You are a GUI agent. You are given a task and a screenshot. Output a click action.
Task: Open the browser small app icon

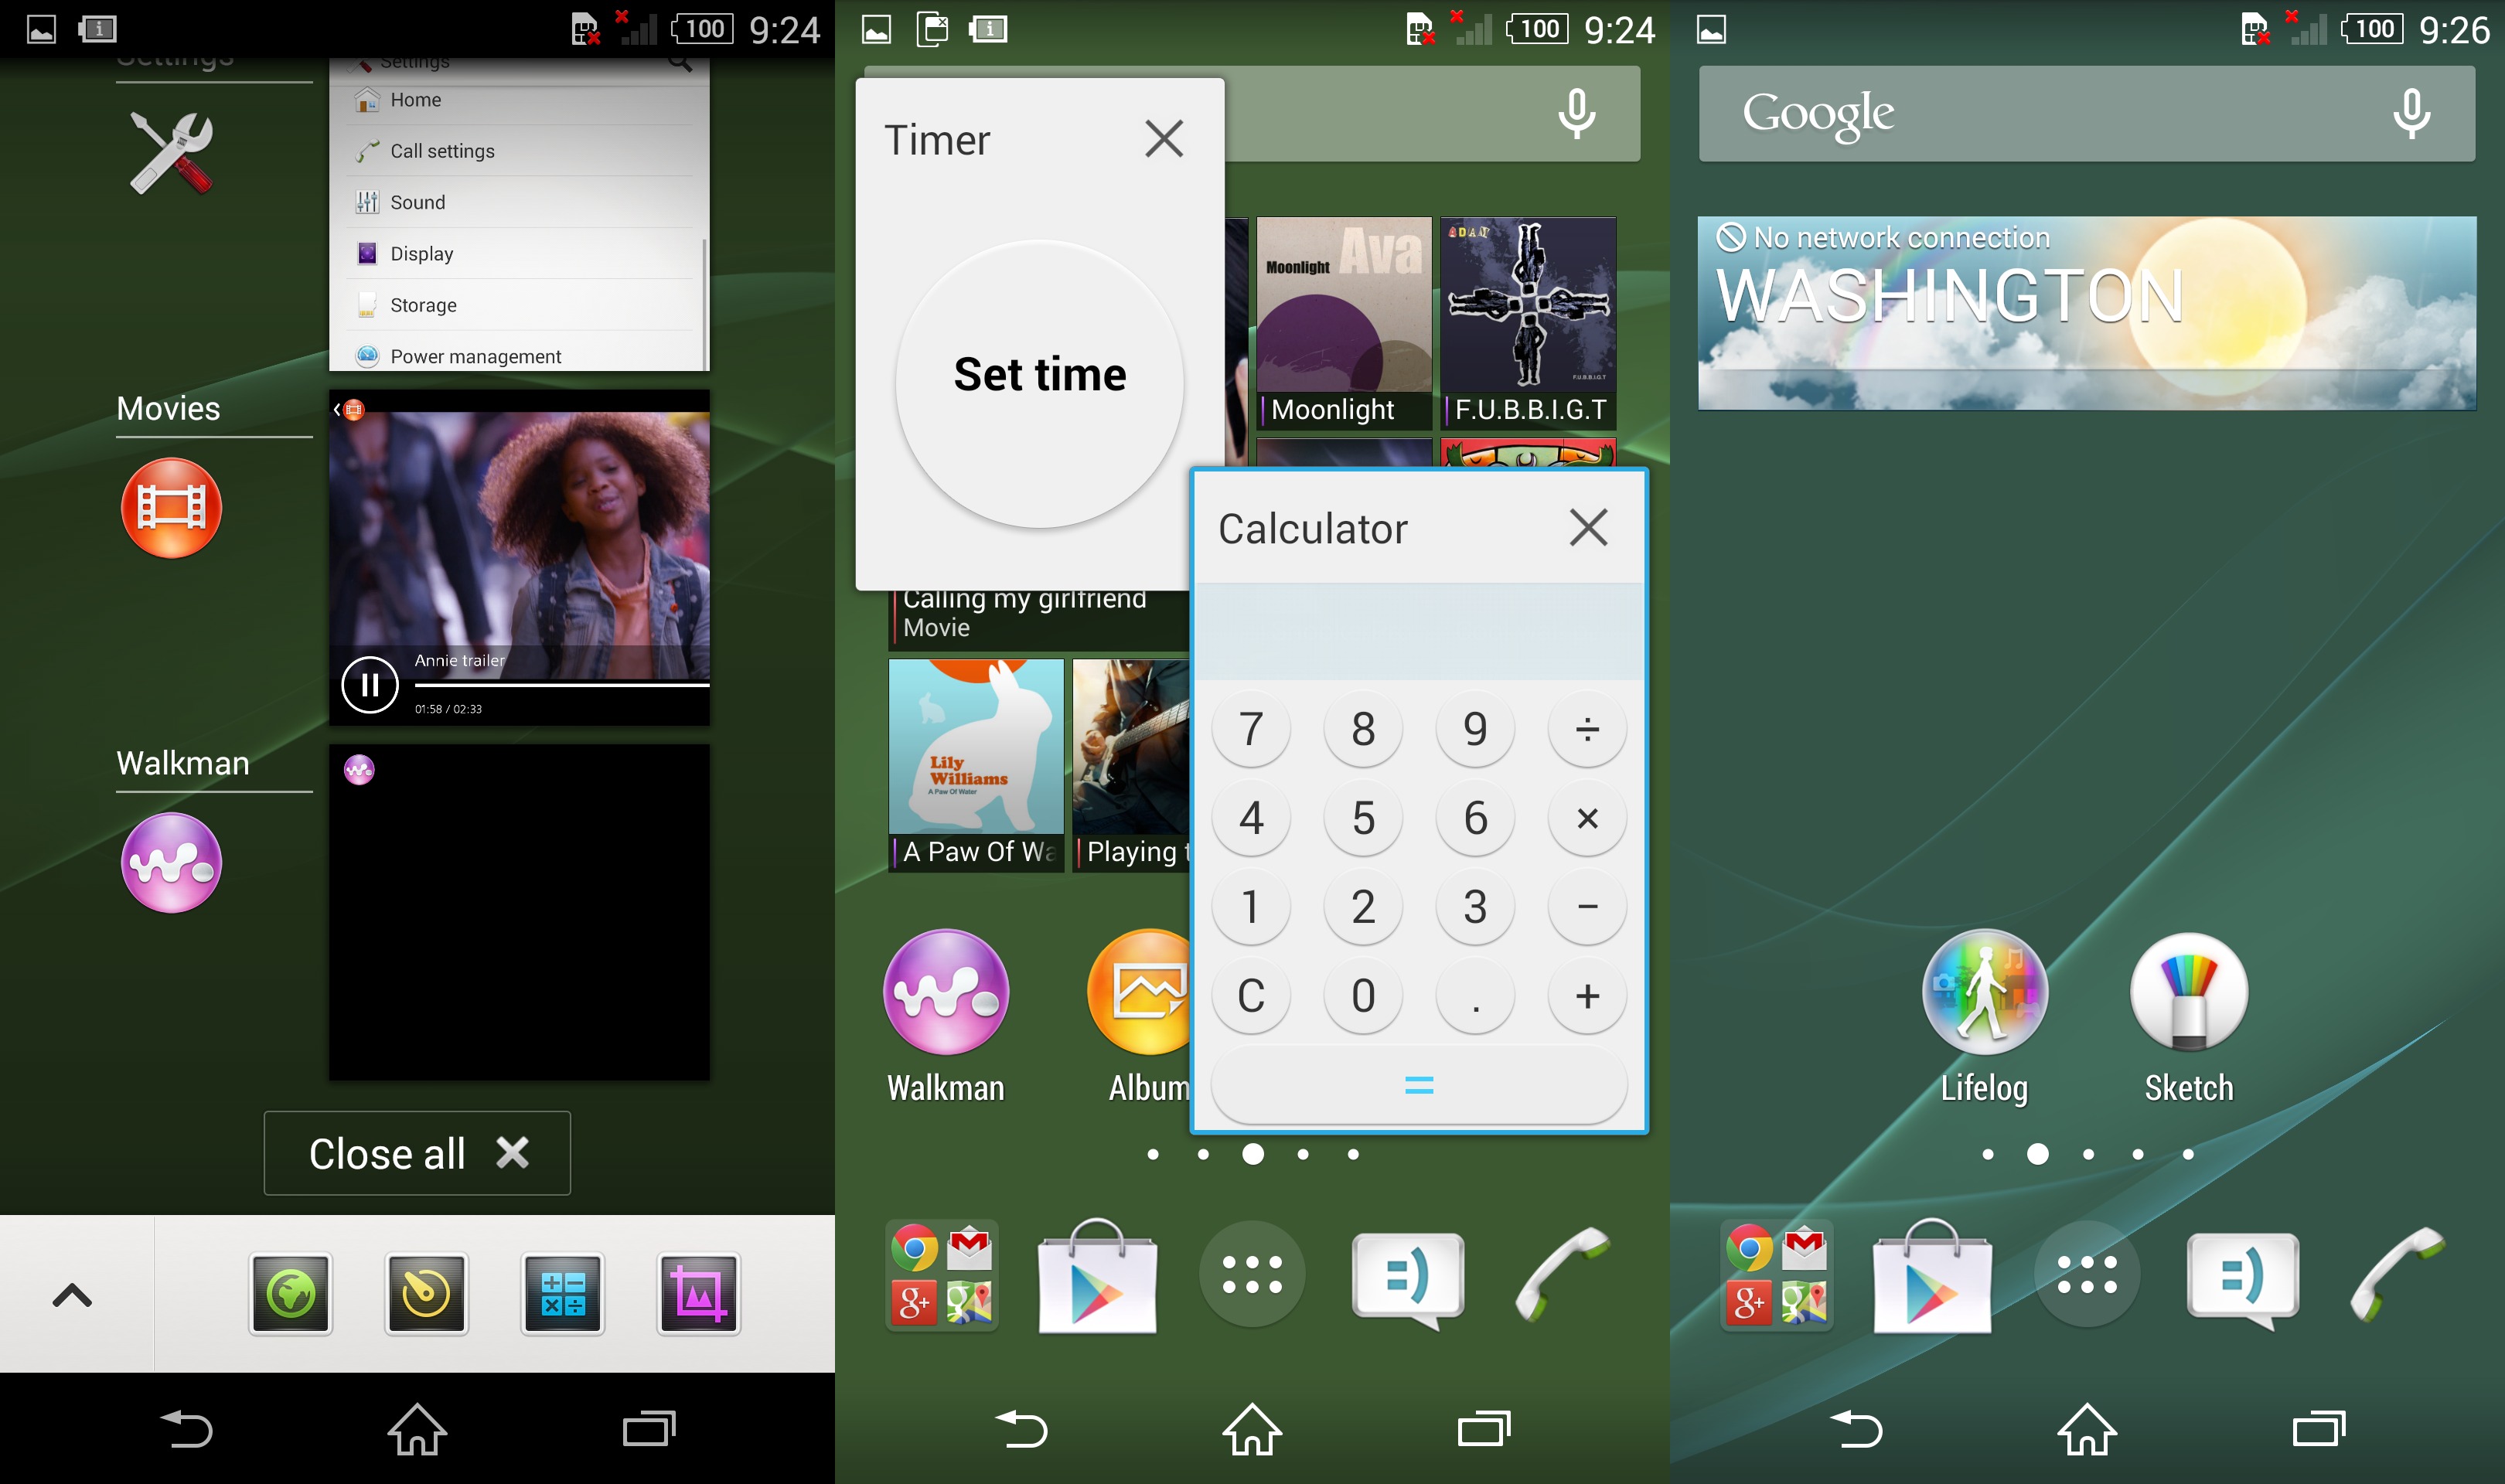click(290, 1294)
